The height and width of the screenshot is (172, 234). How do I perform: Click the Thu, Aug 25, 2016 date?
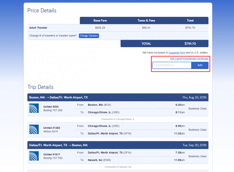pos(194,97)
